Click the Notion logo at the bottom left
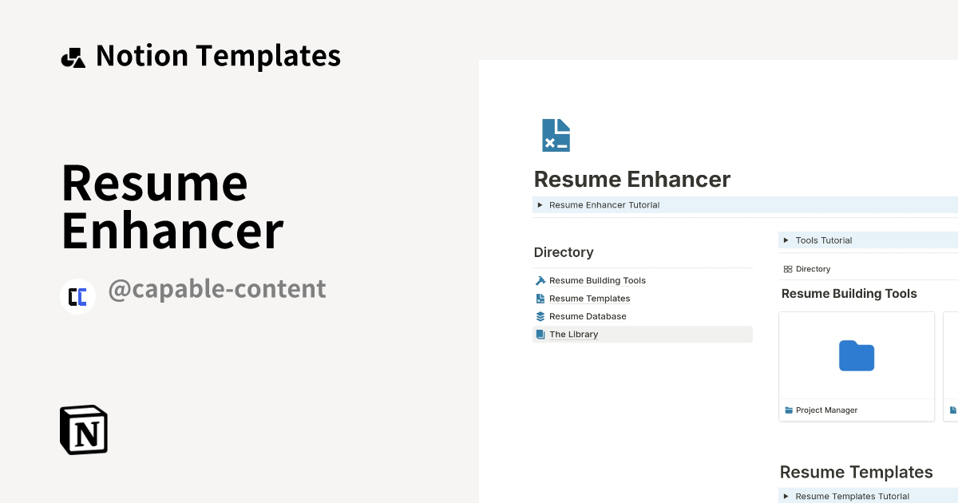958x503 pixels. pyautogui.click(x=82, y=430)
